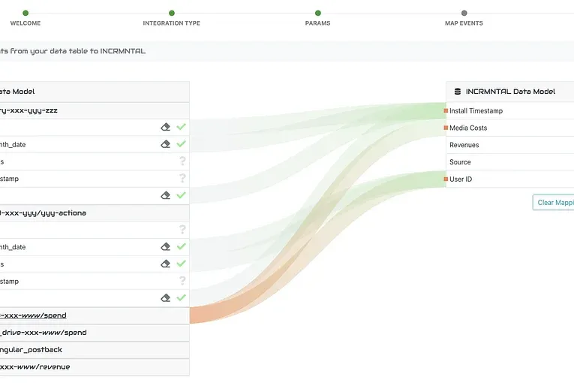Click eraser icon in row just above -xxx-www/spend header

click(166, 298)
